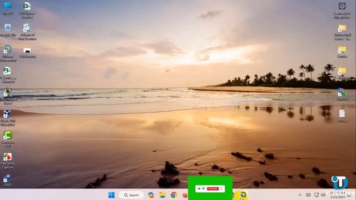Launch VMware Workstation shortcut

click(x=8, y=53)
